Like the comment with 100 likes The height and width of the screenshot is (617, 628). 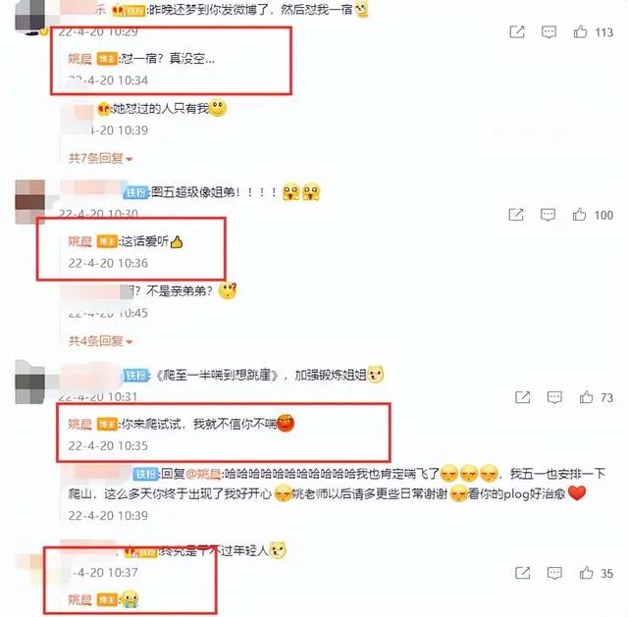click(579, 215)
